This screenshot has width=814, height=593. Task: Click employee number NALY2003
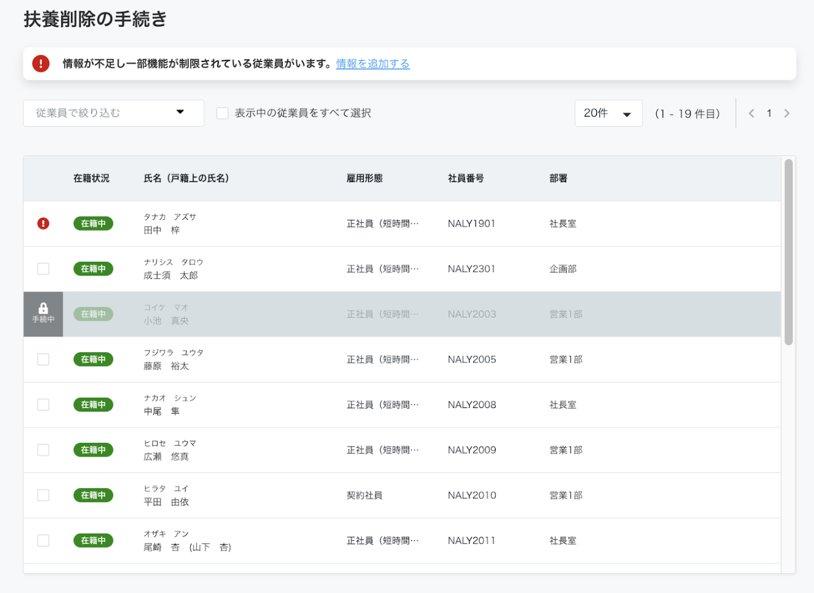[472, 314]
